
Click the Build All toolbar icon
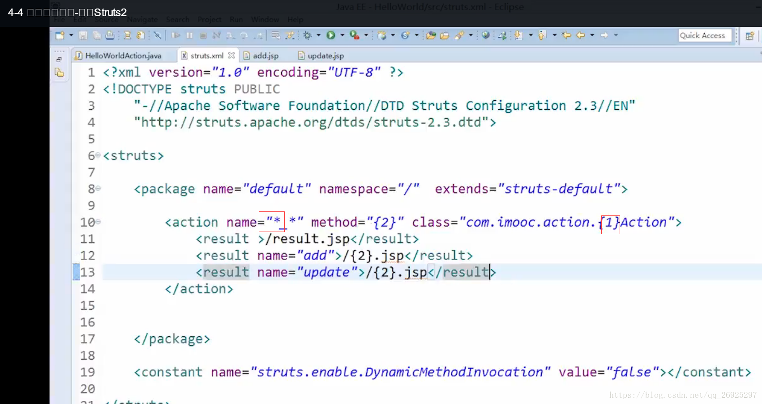click(127, 35)
